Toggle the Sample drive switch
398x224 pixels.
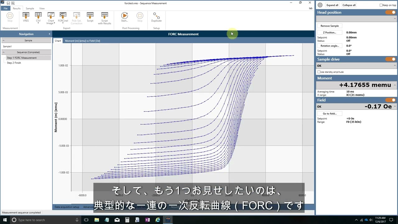pos(391,59)
